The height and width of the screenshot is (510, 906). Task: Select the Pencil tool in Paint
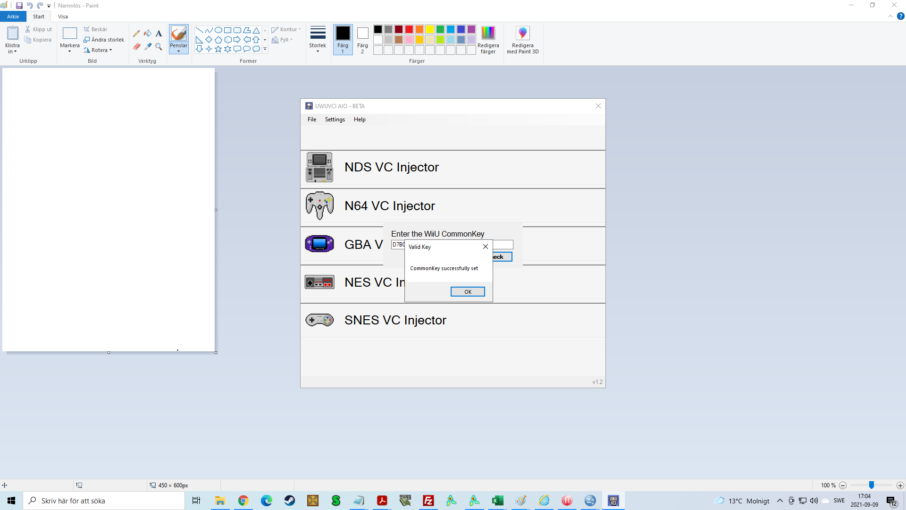point(136,34)
